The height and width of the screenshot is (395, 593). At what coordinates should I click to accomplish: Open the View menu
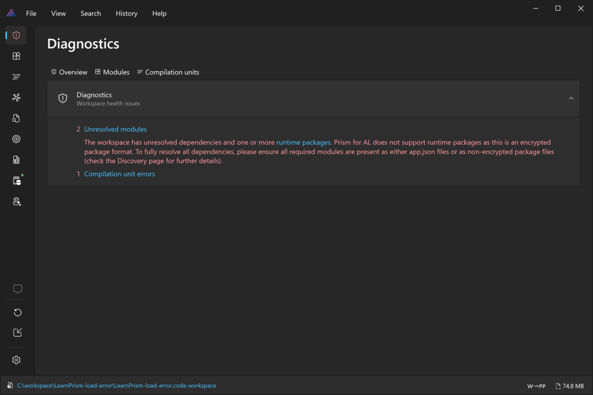[58, 13]
